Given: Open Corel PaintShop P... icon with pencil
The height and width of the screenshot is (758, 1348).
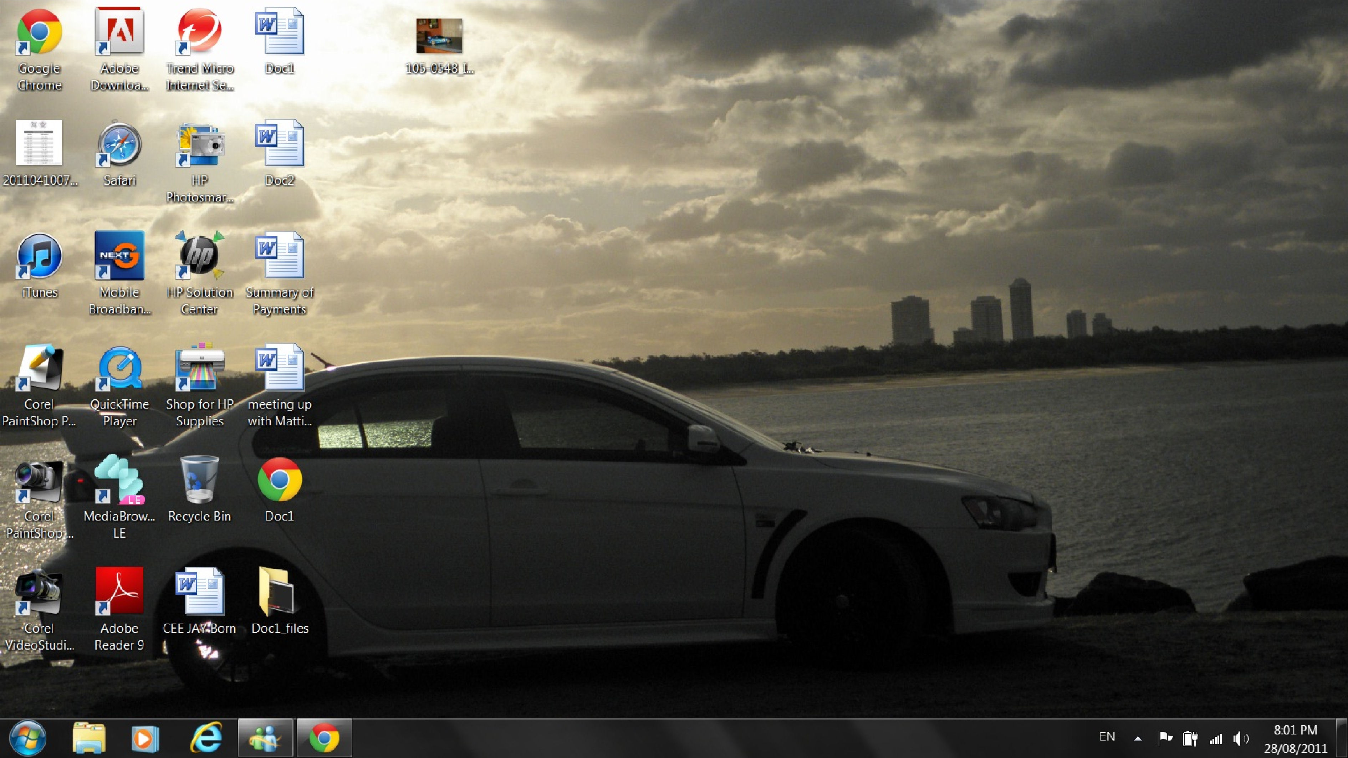Looking at the screenshot, I should pos(39,385).
